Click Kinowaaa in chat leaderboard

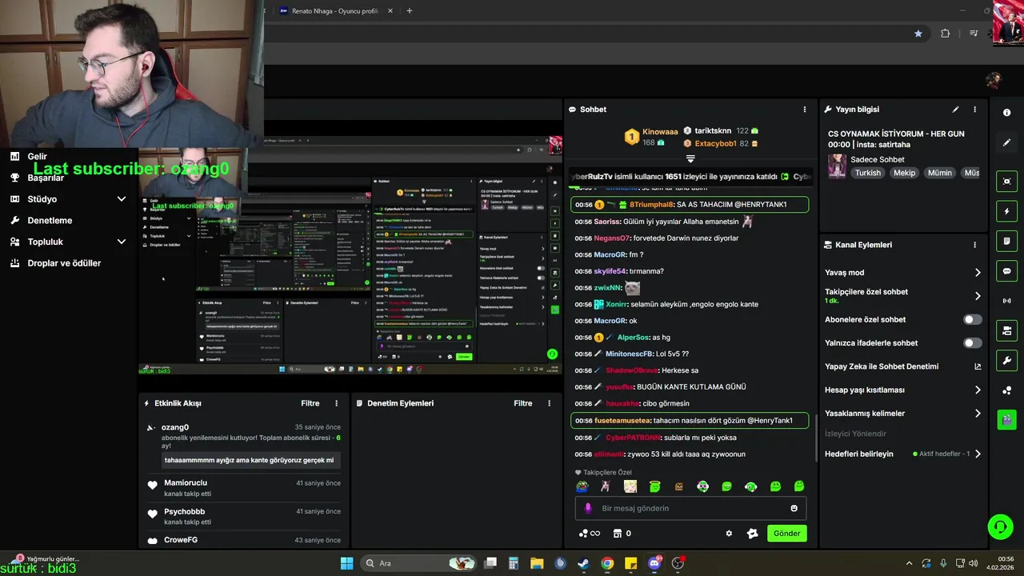[660, 131]
